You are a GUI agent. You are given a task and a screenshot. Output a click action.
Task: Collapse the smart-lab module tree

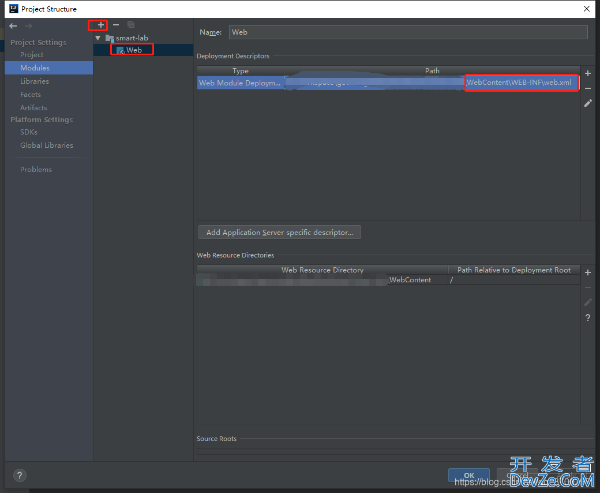point(98,38)
